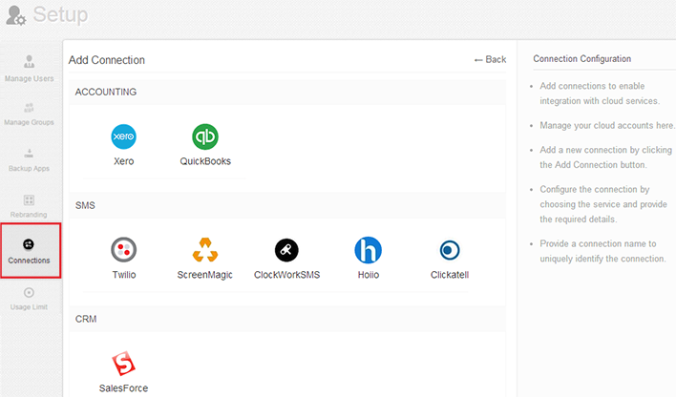676x397 pixels.
Task: Click the Setup user-gear icon
Action: point(16,15)
